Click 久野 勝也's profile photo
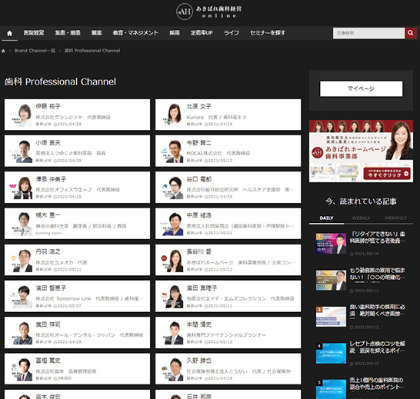This screenshot has width=420, height=399. [x=172, y=369]
